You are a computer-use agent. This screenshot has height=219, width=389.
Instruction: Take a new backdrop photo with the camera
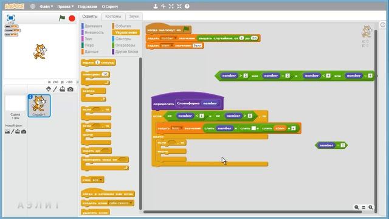click(24, 131)
